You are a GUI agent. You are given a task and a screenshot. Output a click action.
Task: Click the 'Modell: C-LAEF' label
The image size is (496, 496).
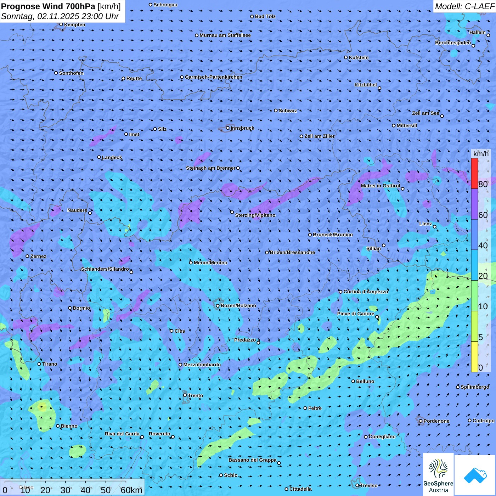464,6
